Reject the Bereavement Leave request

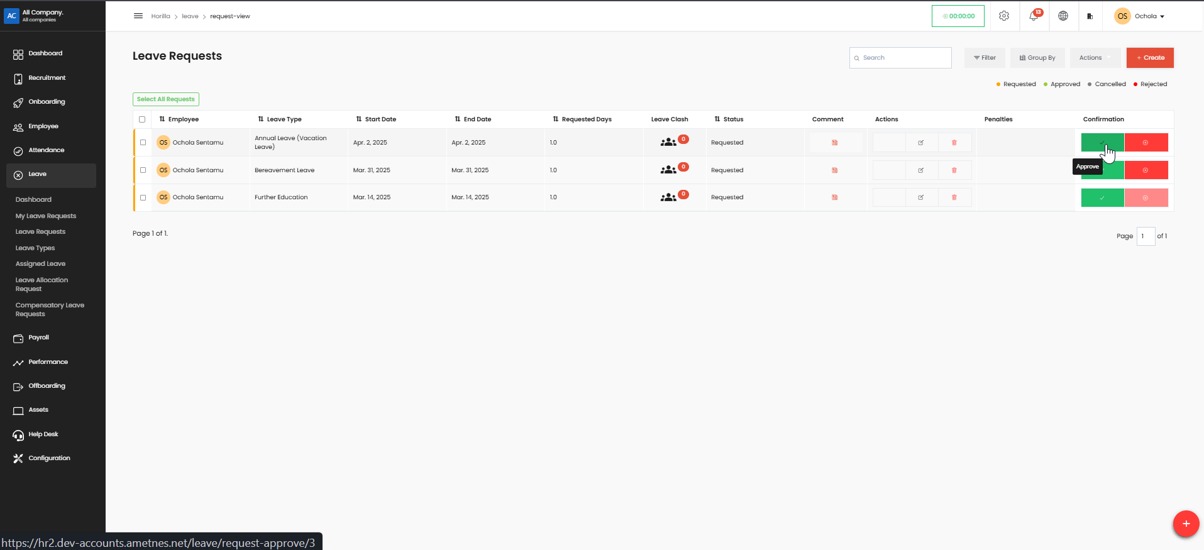coord(1146,170)
